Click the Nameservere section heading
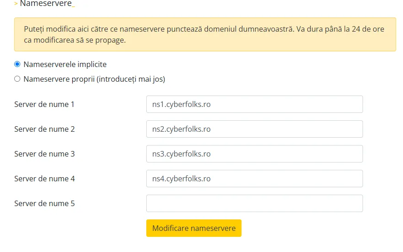Image resolution: width=403 pixels, height=252 pixels. [x=46, y=4]
